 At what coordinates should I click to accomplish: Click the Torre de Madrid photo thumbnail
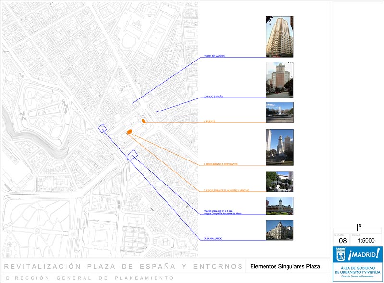pos(279,37)
